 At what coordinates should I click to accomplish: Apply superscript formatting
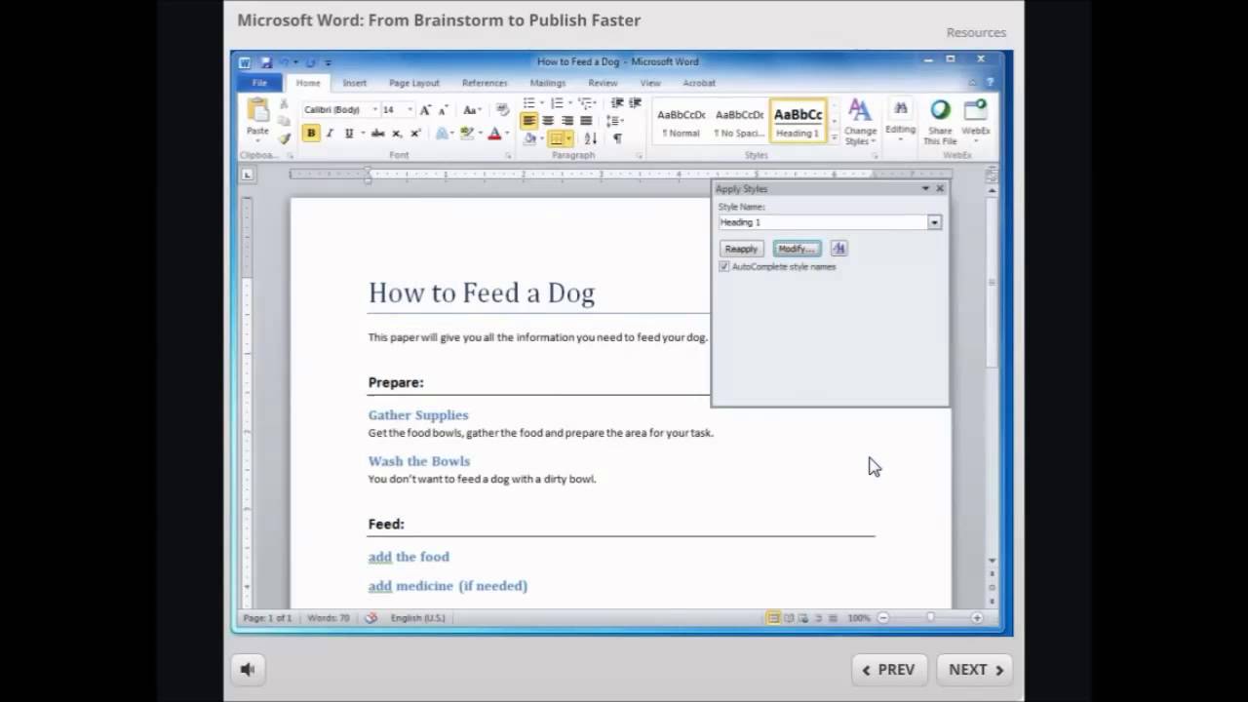click(x=415, y=134)
